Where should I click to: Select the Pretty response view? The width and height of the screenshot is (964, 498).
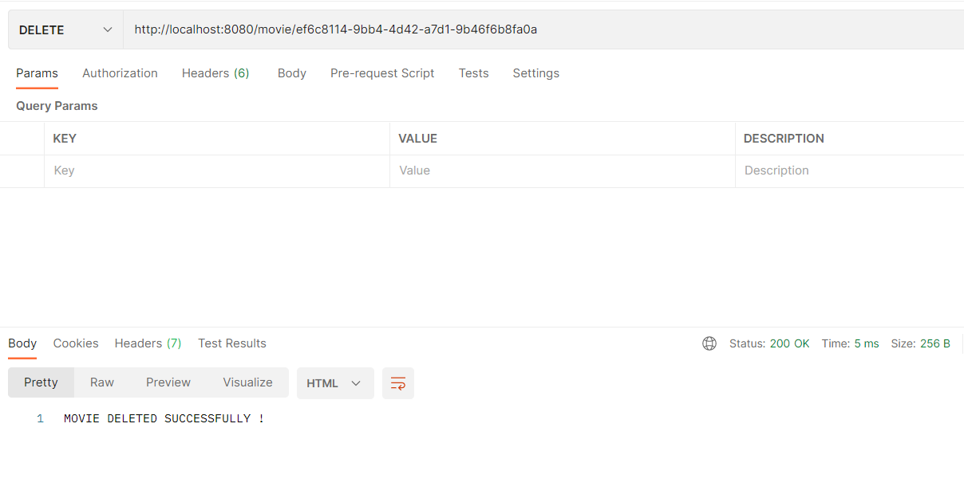tap(41, 382)
